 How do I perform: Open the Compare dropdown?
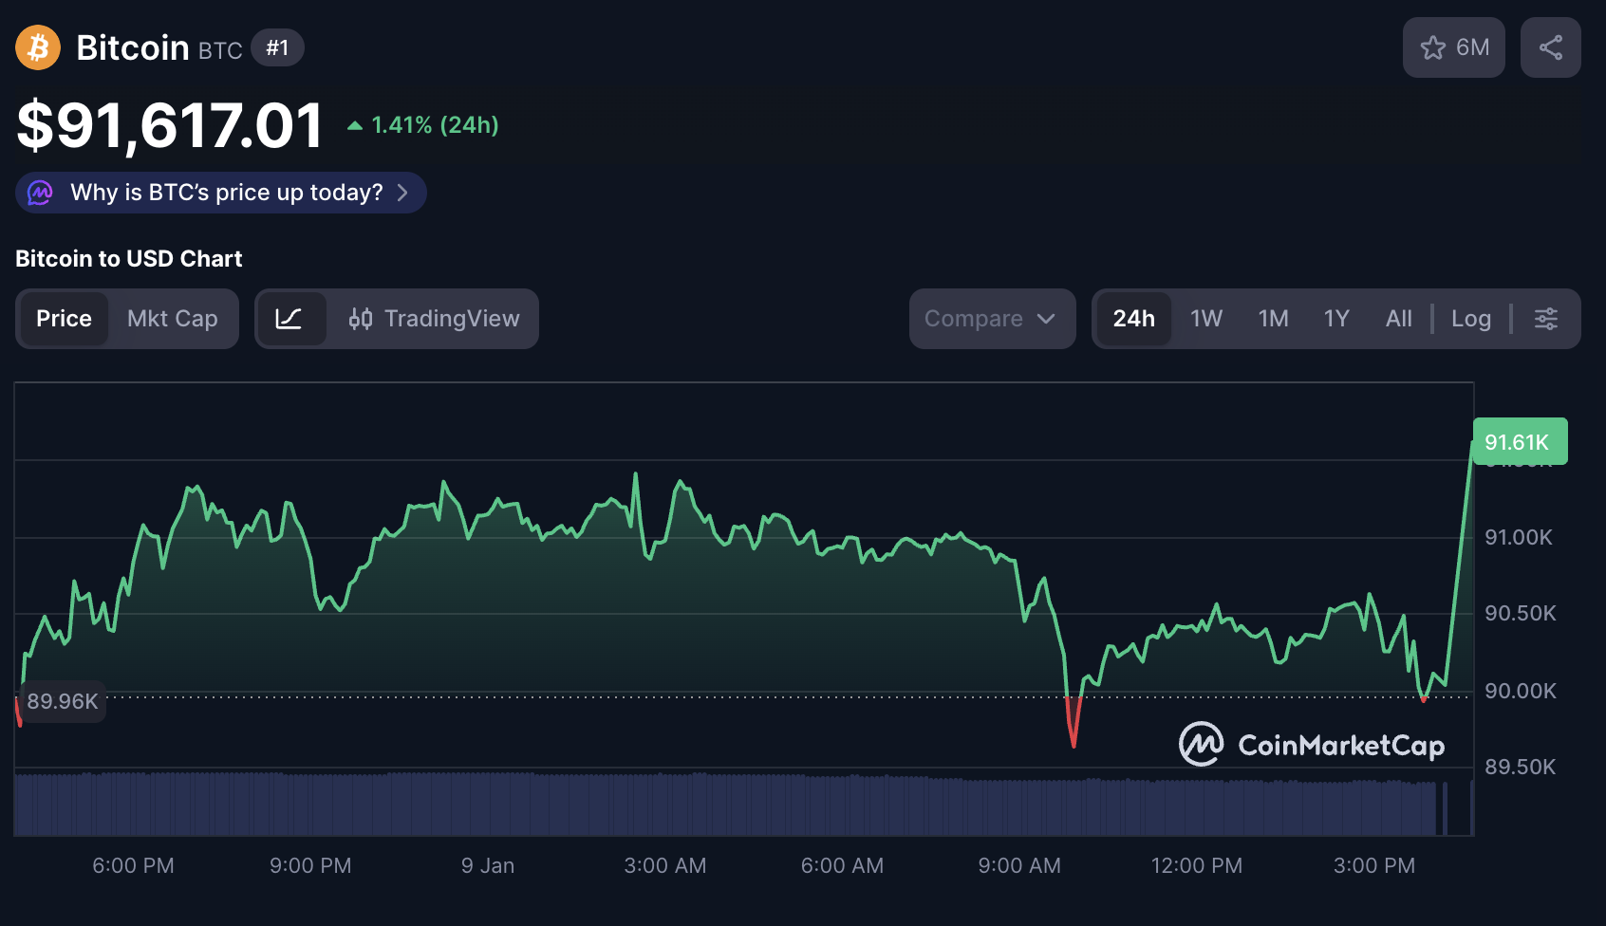(991, 319)
